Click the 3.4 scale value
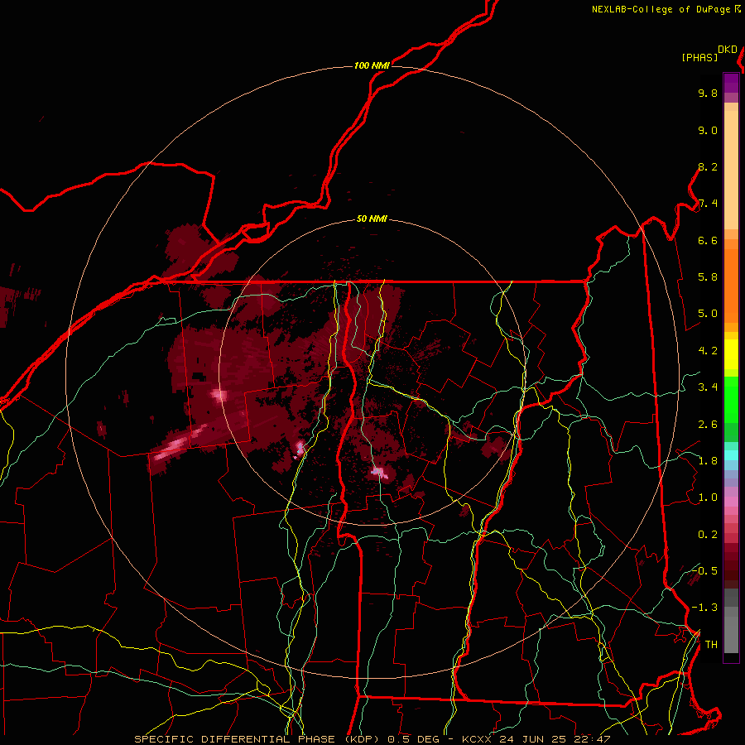The image size is (745, 745). point(708,387)
